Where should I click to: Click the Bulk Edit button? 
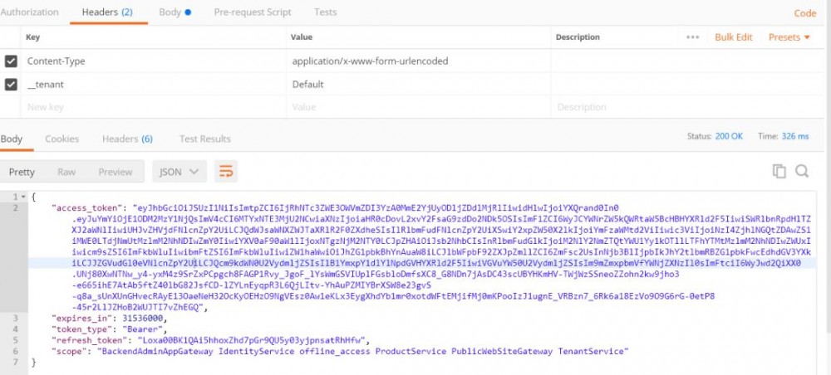734,37
